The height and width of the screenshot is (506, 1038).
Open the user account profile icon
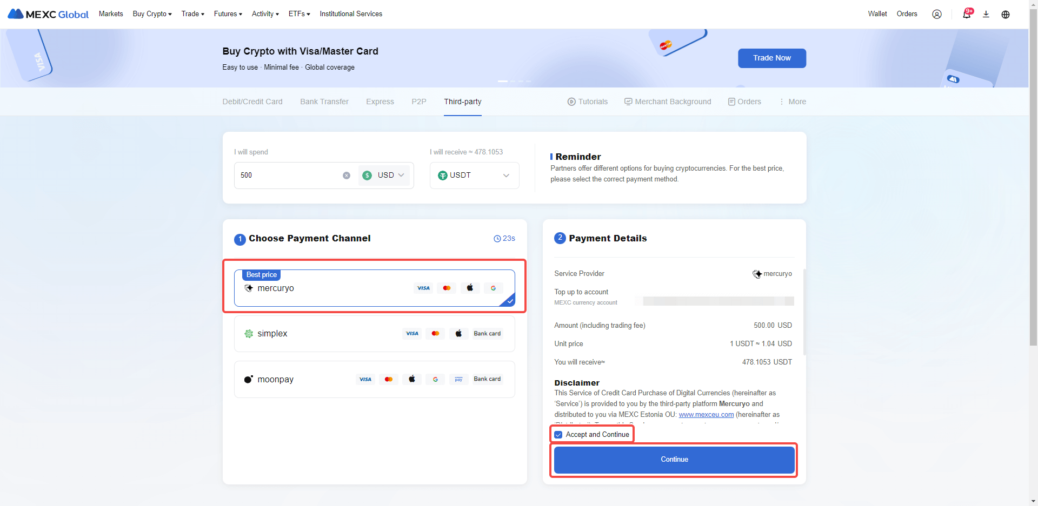937,15
